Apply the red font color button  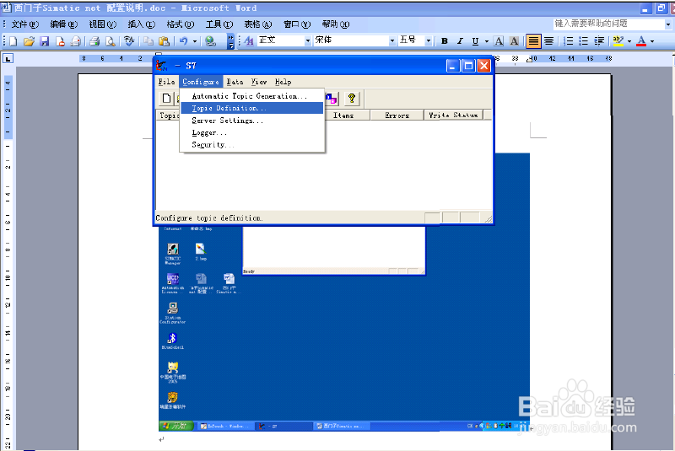click(x=641, y=41)
